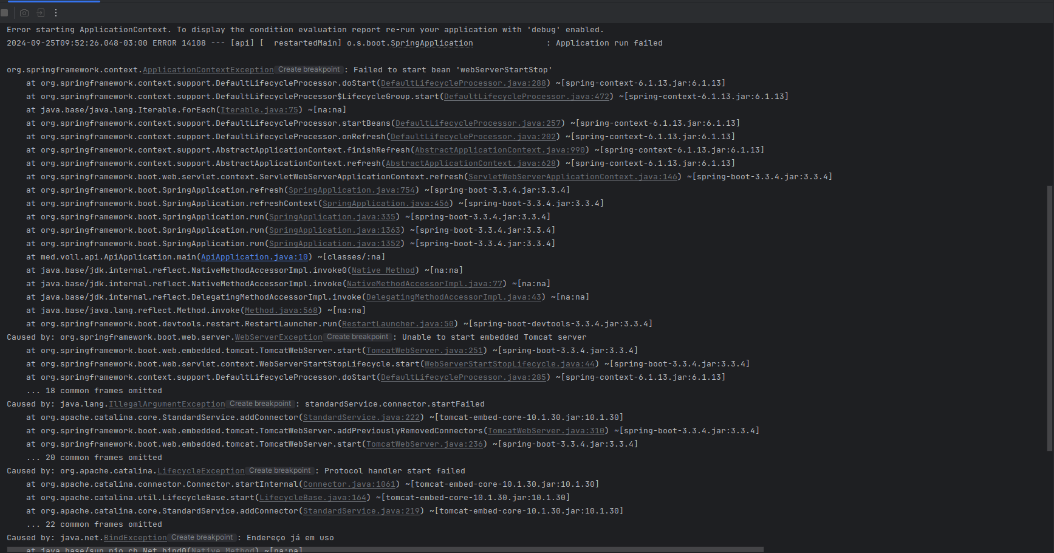The height and width of the screenshot is (553, 1054).
Task: Click '... 18 common frames omitted' line
Action: click(94, 391)
